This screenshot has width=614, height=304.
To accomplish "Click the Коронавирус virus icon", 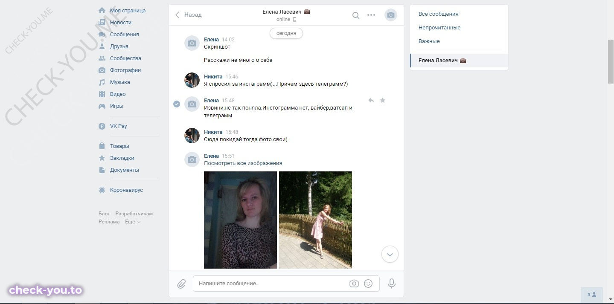I will pyautogui.click(x=102, y=190).
